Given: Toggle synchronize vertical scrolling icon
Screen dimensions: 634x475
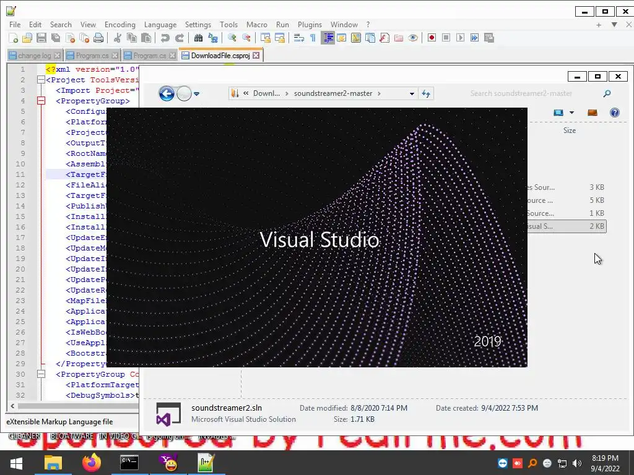Looking at the screenshot, I should (x=265, y=38).
